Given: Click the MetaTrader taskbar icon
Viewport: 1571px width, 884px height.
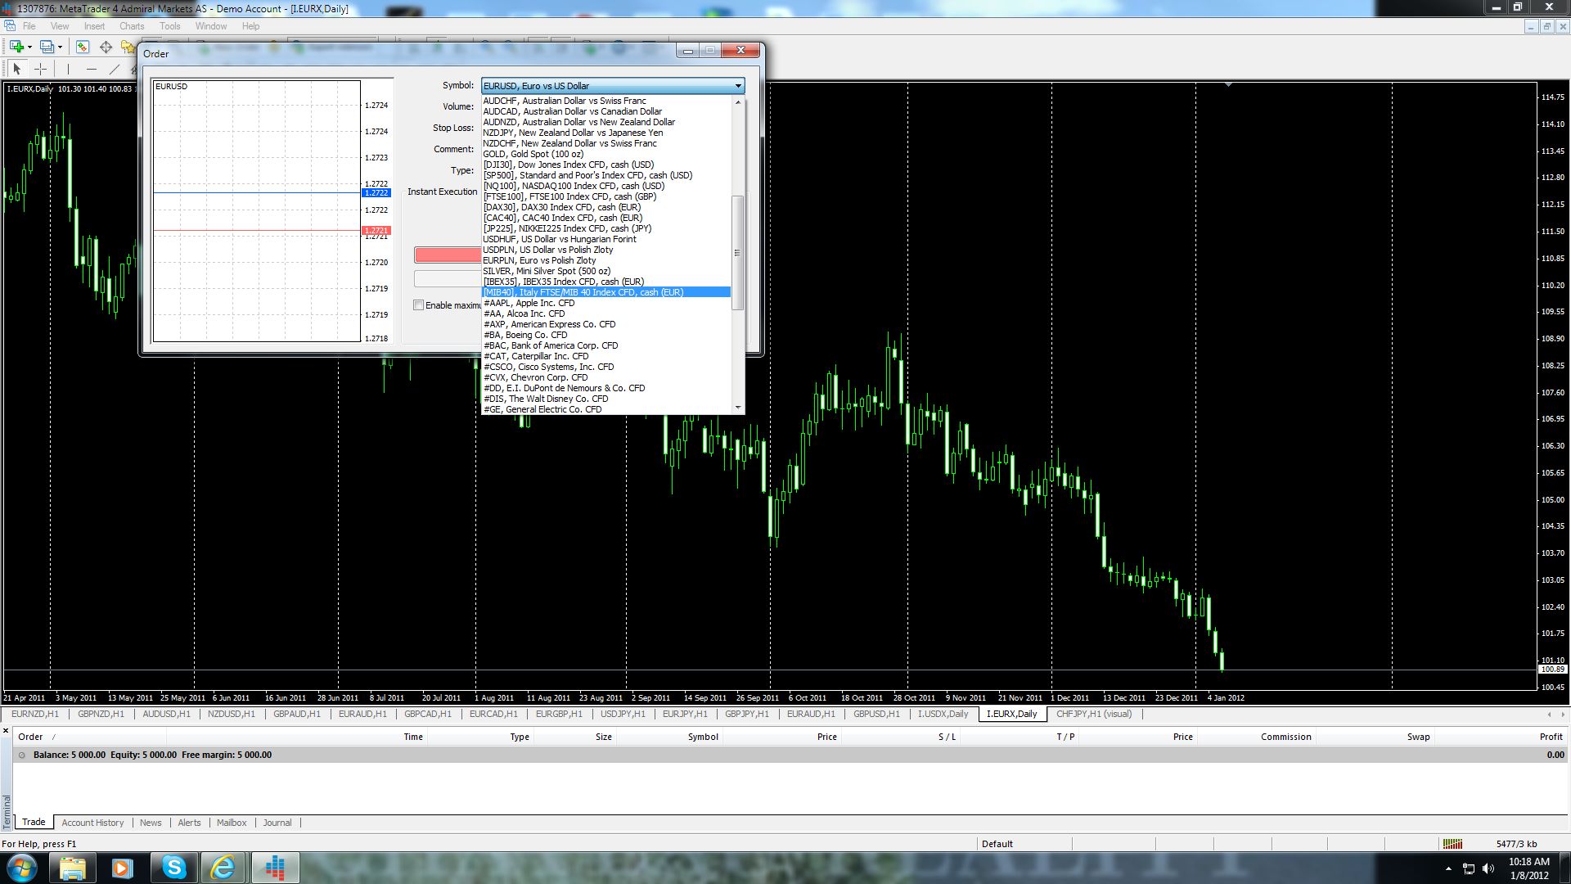Looking at the screenshot, I should point(275,868).
